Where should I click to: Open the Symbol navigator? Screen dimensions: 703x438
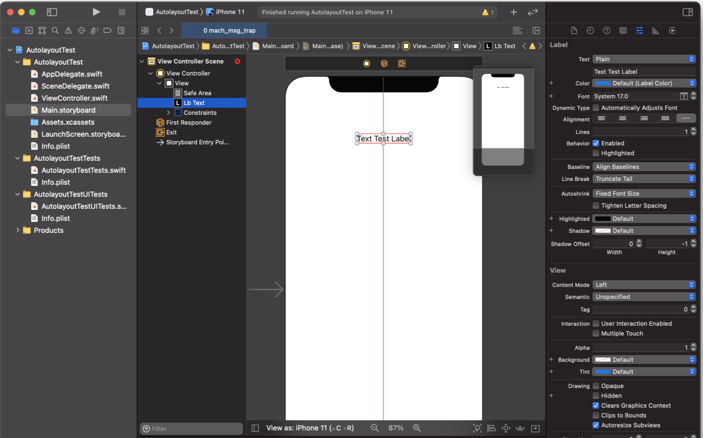[42, 30]
